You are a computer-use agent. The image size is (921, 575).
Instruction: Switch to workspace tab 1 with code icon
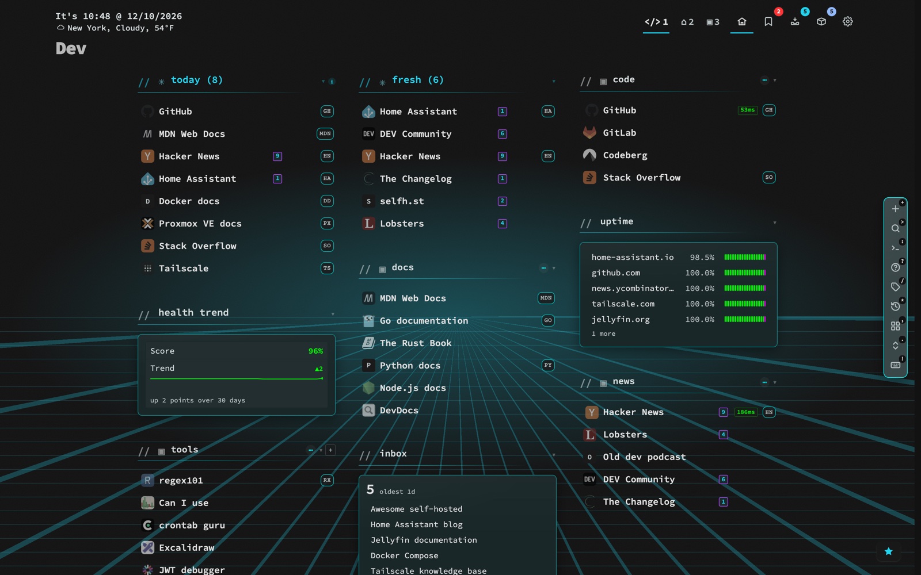click(656, 22)
